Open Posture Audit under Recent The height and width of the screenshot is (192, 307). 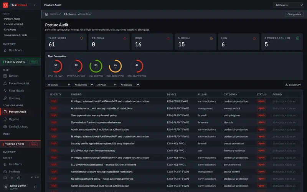point(12,19)
